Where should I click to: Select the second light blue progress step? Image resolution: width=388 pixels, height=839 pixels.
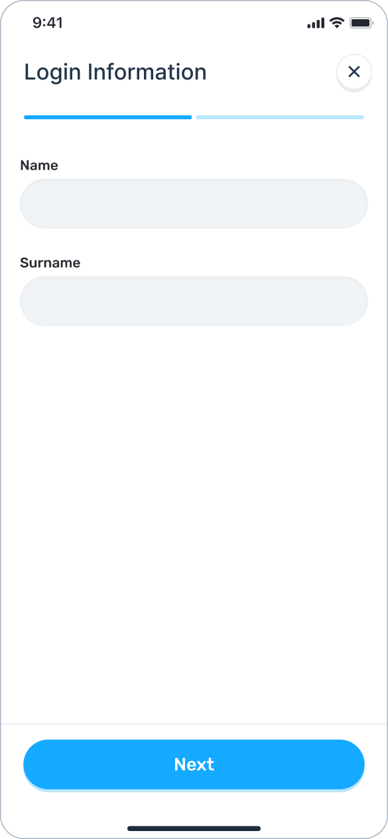point(280,117)
